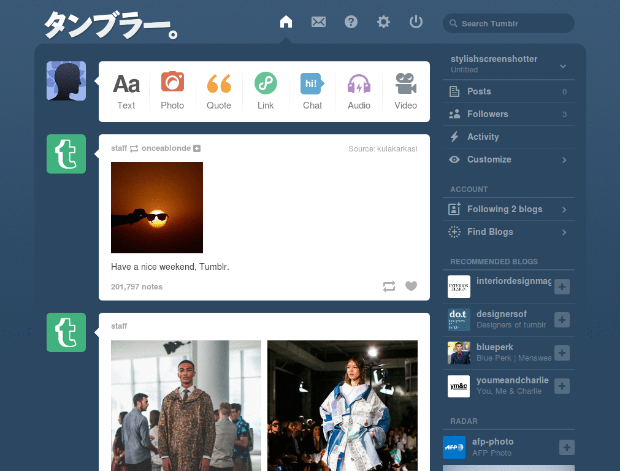This screenshot has width=628, height=471.
Task: Expand the Customize chevron
Action: pyautogui.click(x=564, y=160)
